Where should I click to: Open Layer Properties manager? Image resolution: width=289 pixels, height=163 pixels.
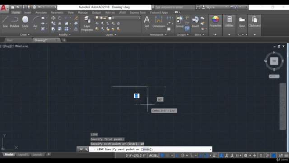coord(87,24)
